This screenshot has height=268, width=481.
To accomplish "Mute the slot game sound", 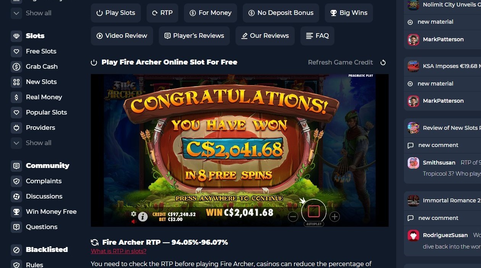I will coord(134,221).
